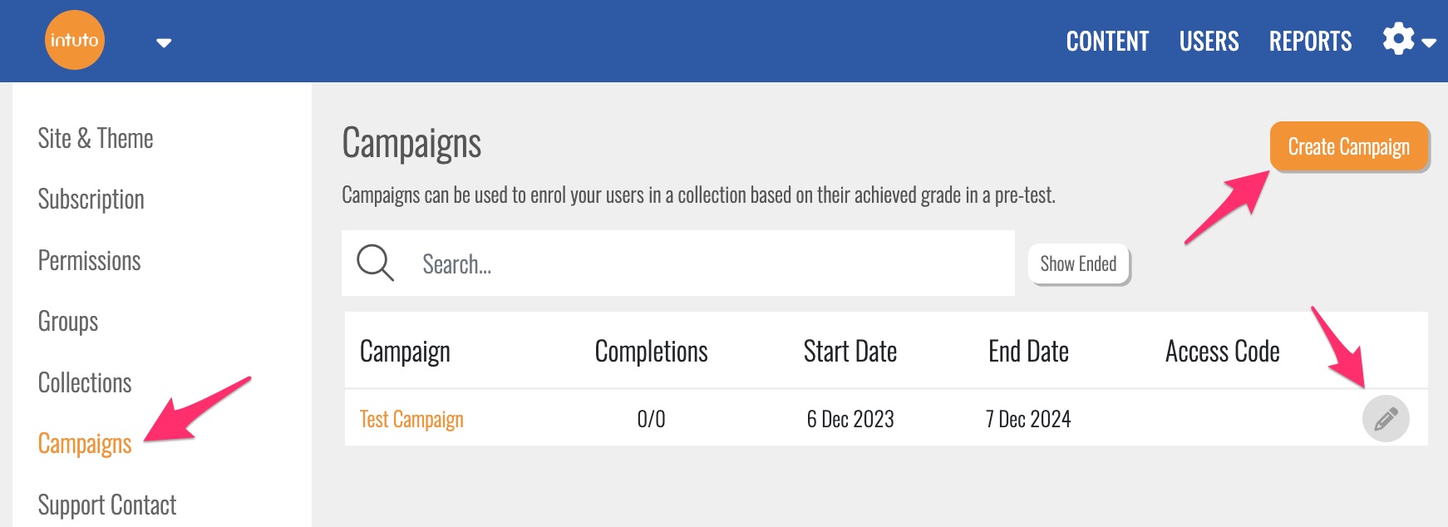Open Support Contact settings

(107, 505)
